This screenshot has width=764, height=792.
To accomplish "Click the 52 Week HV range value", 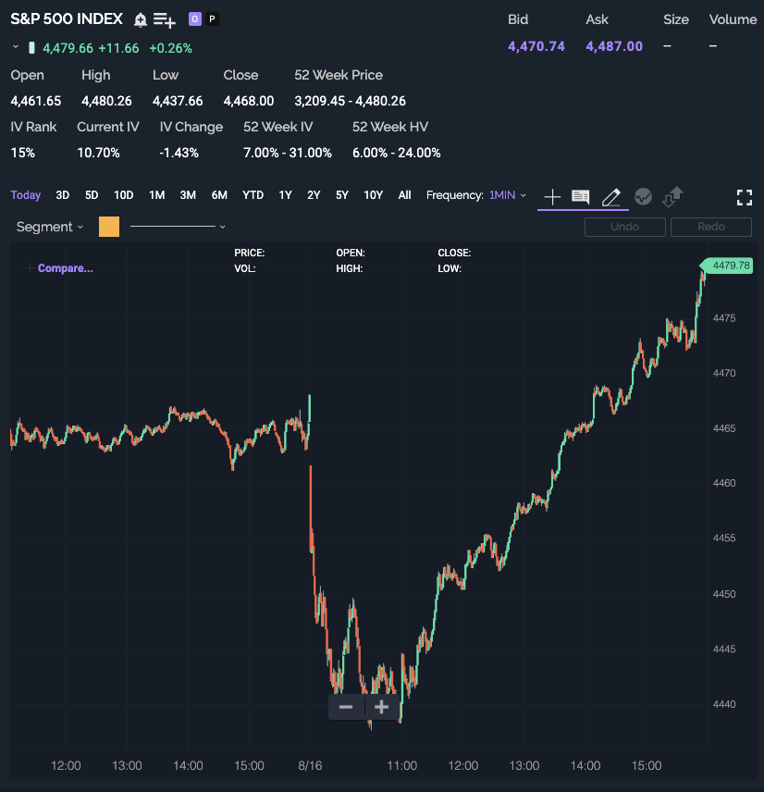I will click(397, 153).
